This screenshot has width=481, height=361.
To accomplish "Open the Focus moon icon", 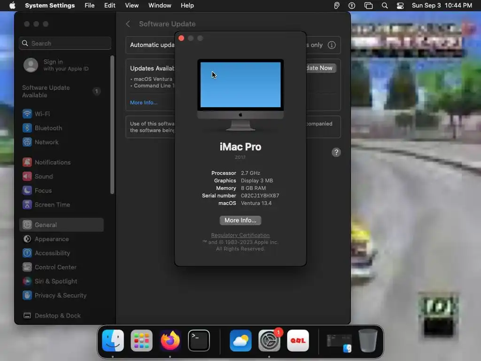I will click(27, 191).
